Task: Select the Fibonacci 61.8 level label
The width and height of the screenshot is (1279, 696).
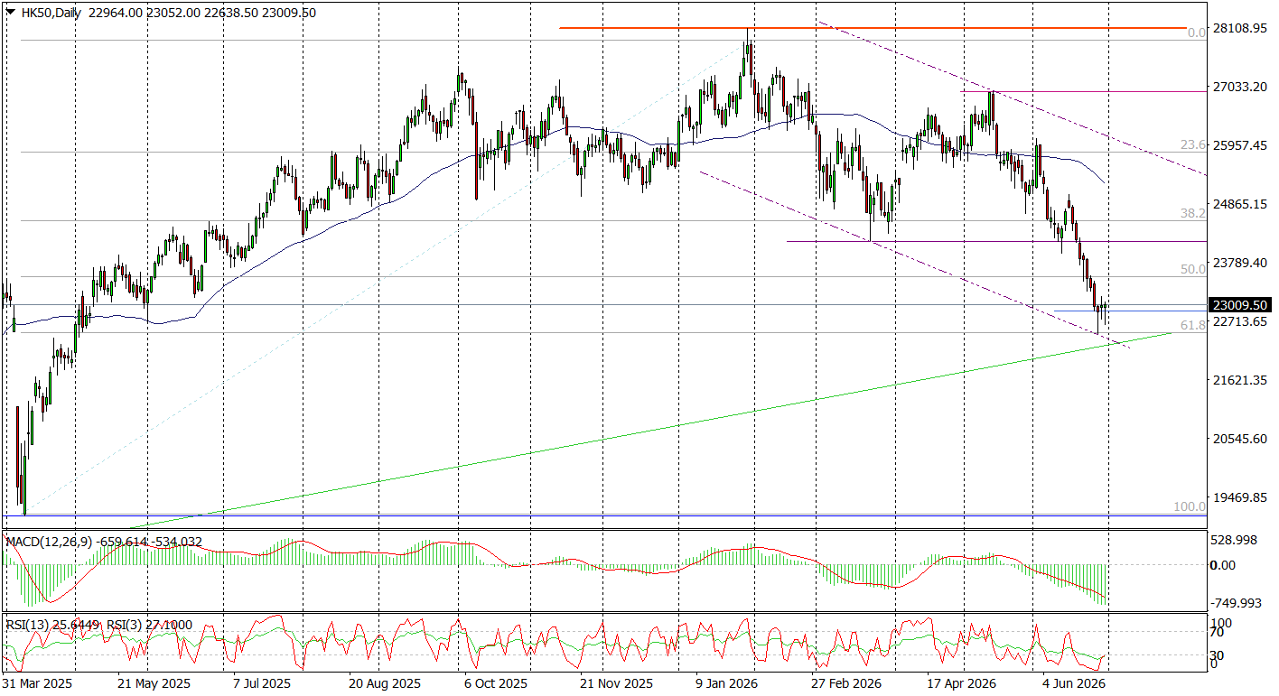Action: point(1193,325)
